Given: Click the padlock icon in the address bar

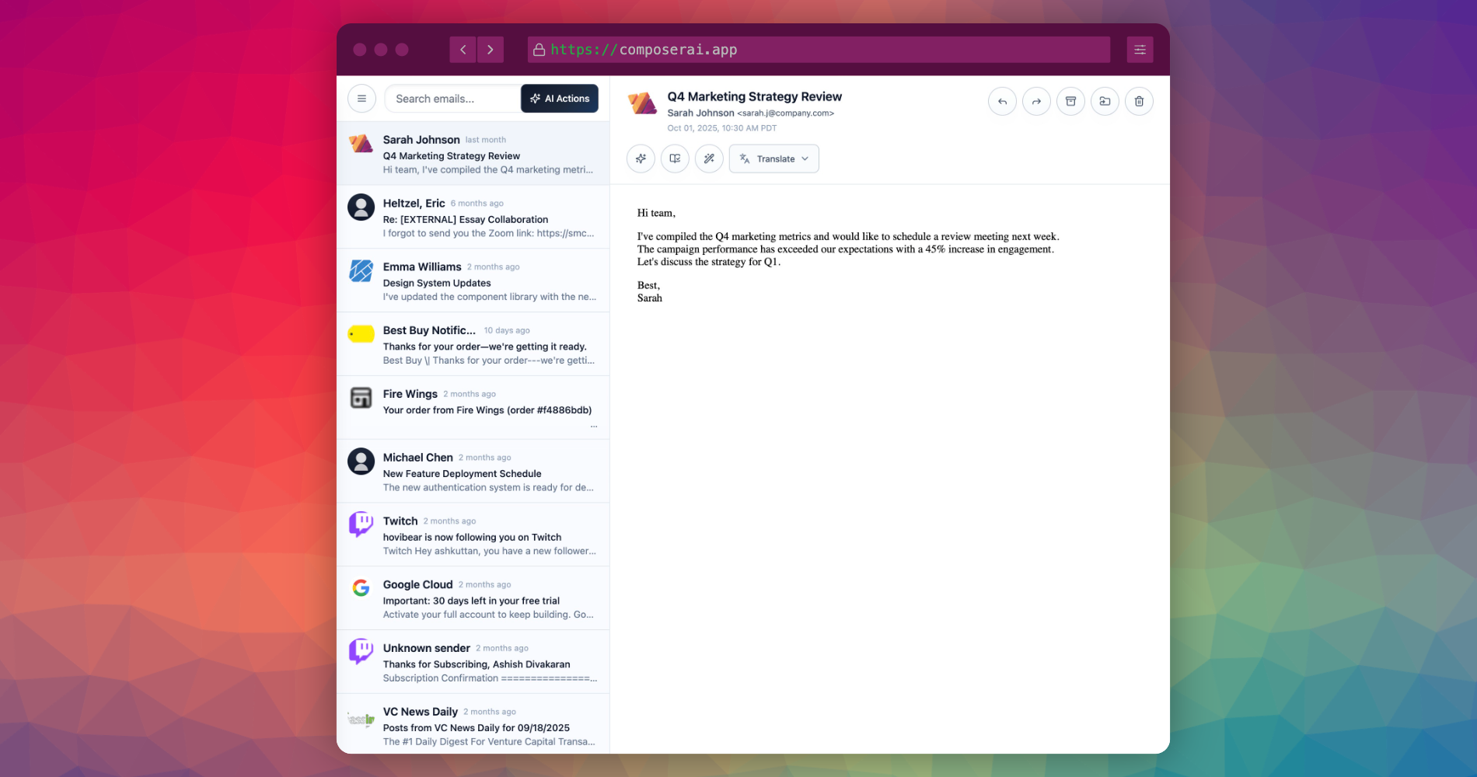Looking at the screenshot, I should [539, 50].
